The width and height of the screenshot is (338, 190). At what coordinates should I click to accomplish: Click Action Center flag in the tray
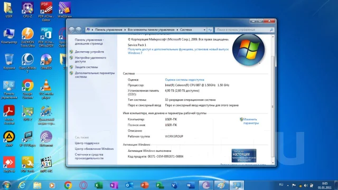click(294, 185)
